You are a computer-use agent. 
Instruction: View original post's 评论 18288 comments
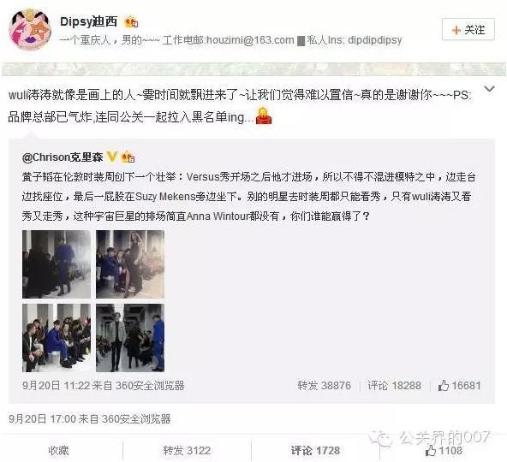point(394,386)
